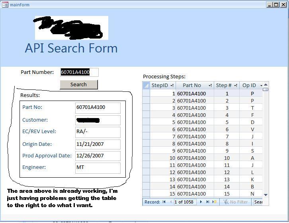
Task: Click Op ID cell 'B' in step 14
Action: pos(251,186)
